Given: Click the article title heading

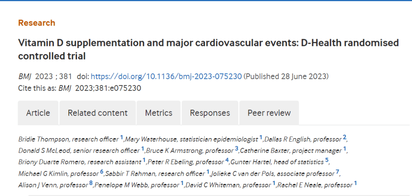Looking at the screenshot, I should [208, 49].
